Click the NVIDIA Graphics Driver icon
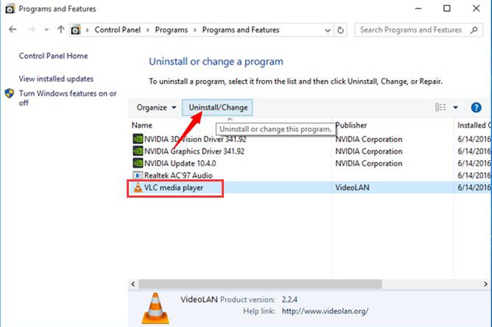Image resolution: width=492 pixels, height=327 pixels. (x=138, y=151)
